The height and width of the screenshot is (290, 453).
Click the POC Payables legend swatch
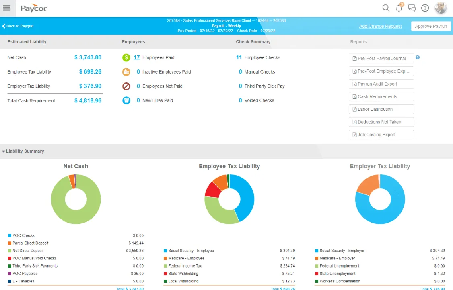point(10,274)
